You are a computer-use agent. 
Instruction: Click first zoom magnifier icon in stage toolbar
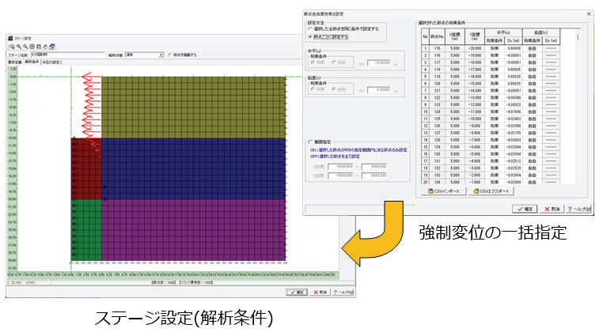point(13,47)
